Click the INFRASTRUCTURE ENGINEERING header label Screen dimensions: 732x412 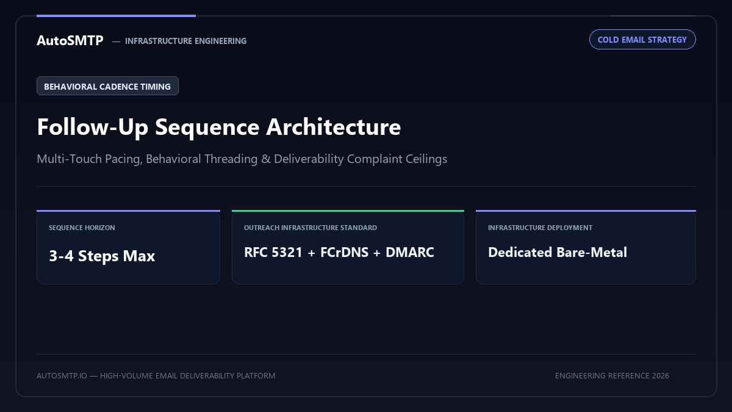[185, 41]
